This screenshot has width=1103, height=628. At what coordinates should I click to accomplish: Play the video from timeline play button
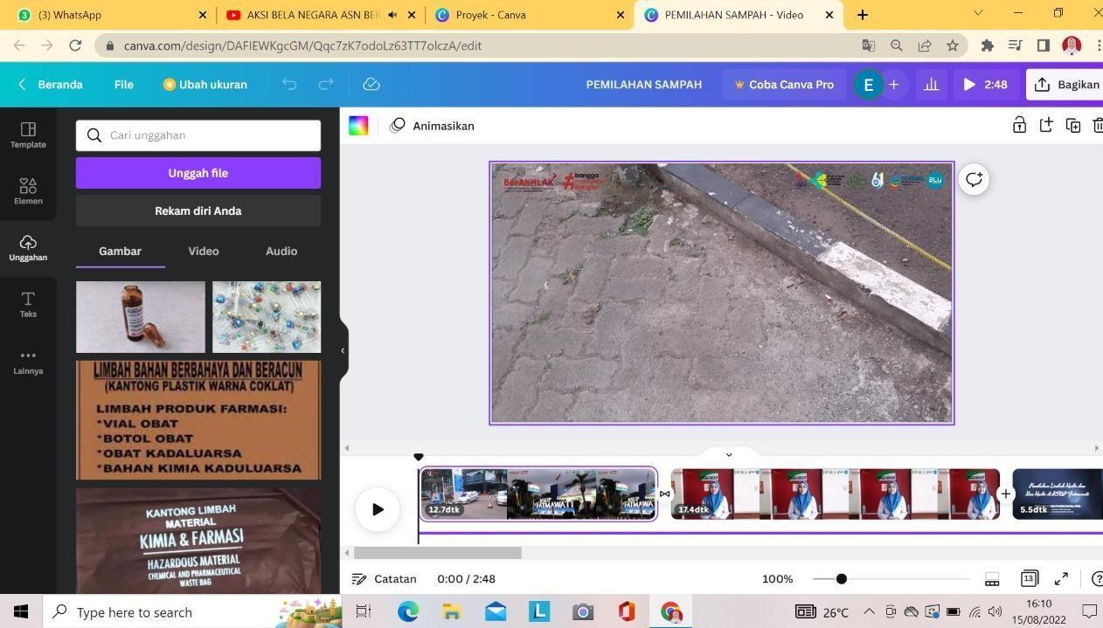pos(378,509)
